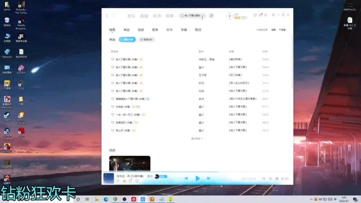Open artist 王子辰 in the singer column
The image size is (361, 203).
click(203, 75)
